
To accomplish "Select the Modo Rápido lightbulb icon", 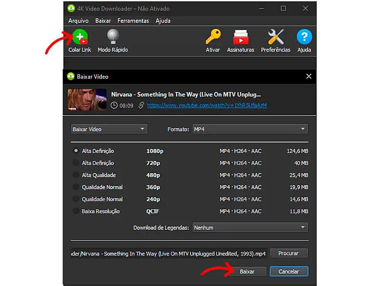I will click(112, 37).
